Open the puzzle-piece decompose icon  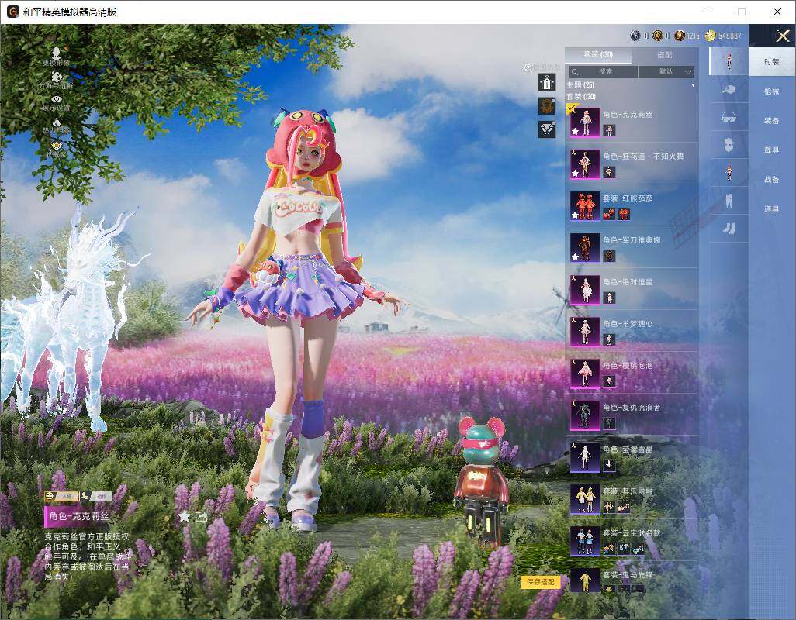coord(57,76)
